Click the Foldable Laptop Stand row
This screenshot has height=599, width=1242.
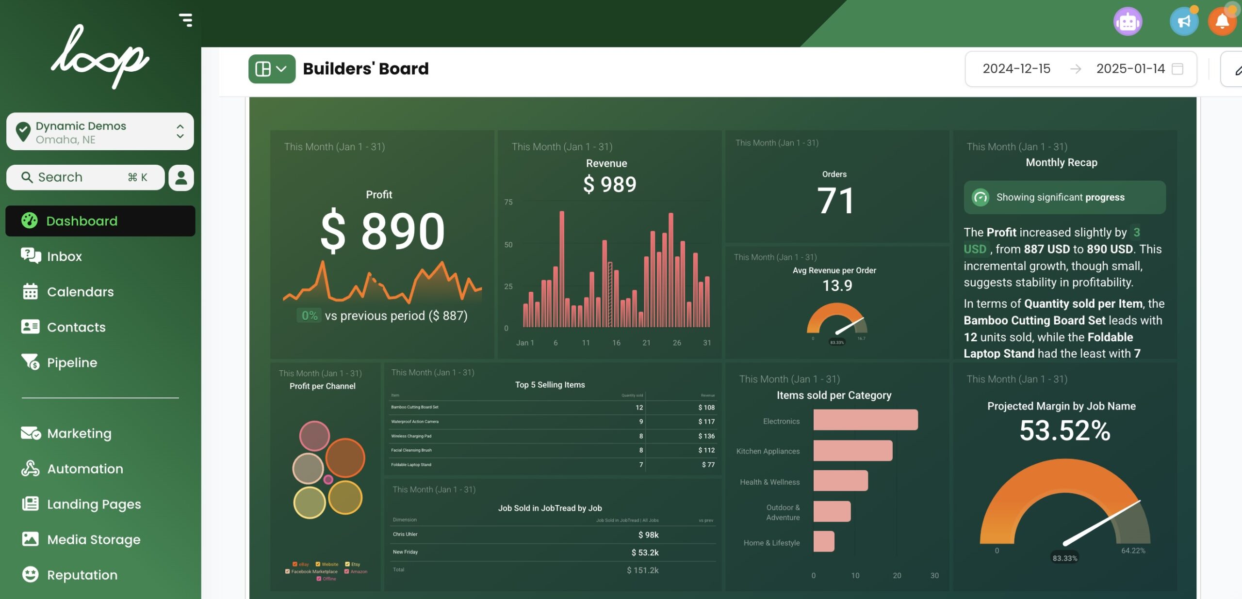[552, 465]
